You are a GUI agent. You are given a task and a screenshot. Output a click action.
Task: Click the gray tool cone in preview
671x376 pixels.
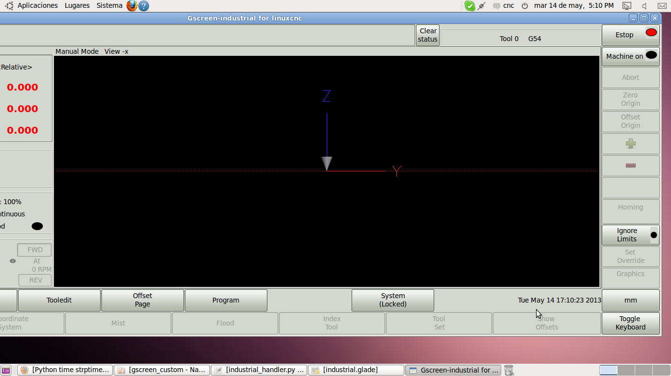pyautogui.click(x=327, y=164)
